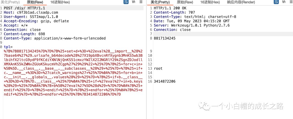Click request line 'POST /diy/ HTTP/1.1'
The height and width of the screenshot is (119, 293).
(24, 8)
